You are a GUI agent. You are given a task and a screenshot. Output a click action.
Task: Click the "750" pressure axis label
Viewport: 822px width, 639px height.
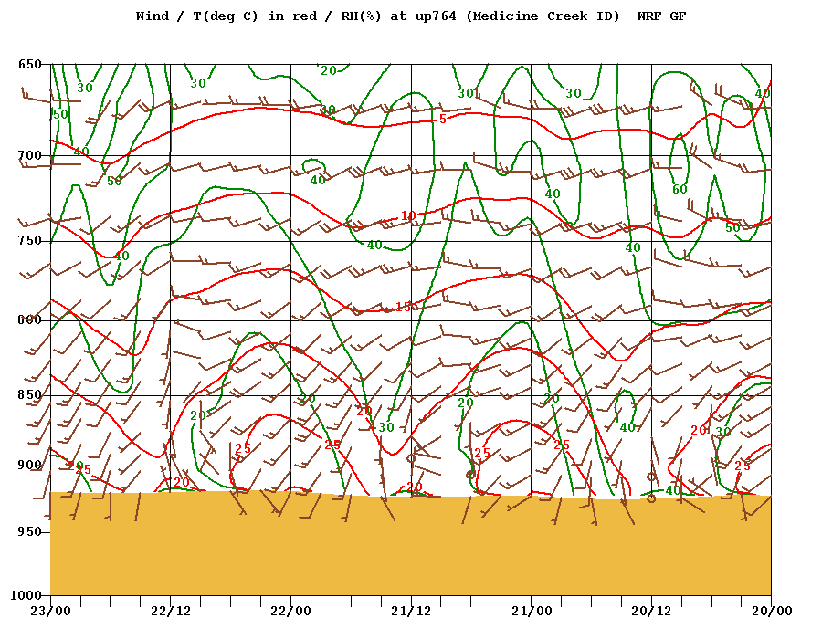[x=30, y=241]
